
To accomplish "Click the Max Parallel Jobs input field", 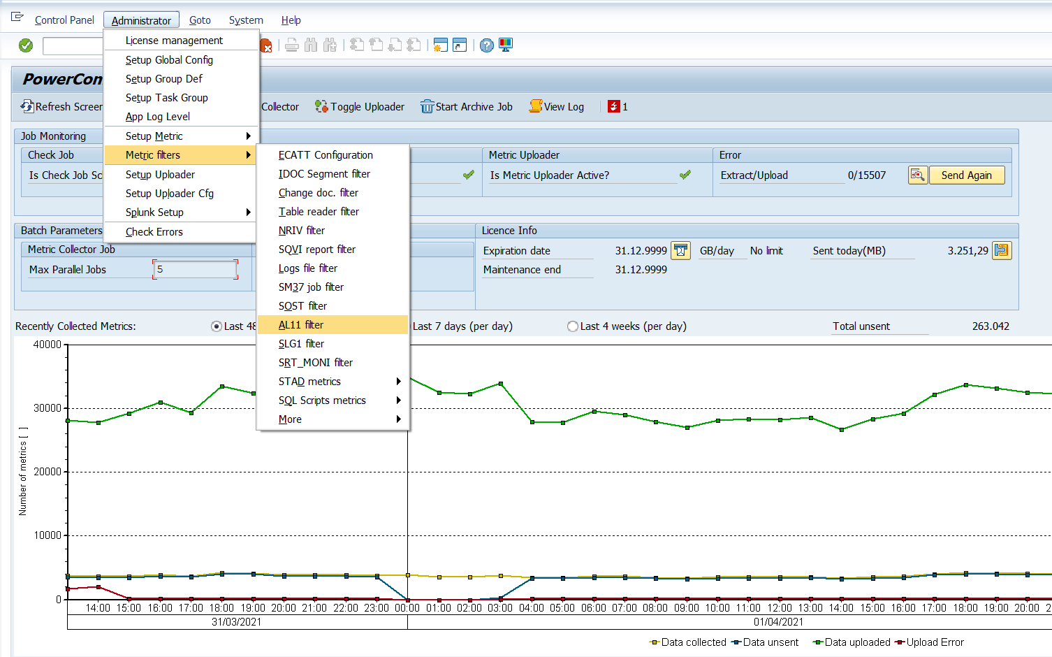I will [x=195, y=269].
